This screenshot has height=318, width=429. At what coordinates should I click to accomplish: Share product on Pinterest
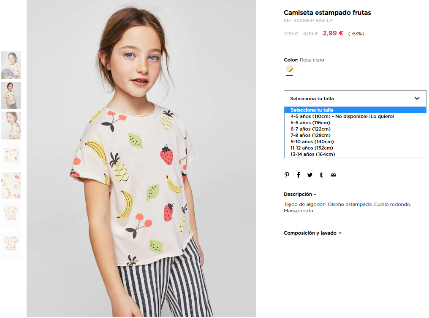[287, 175]
